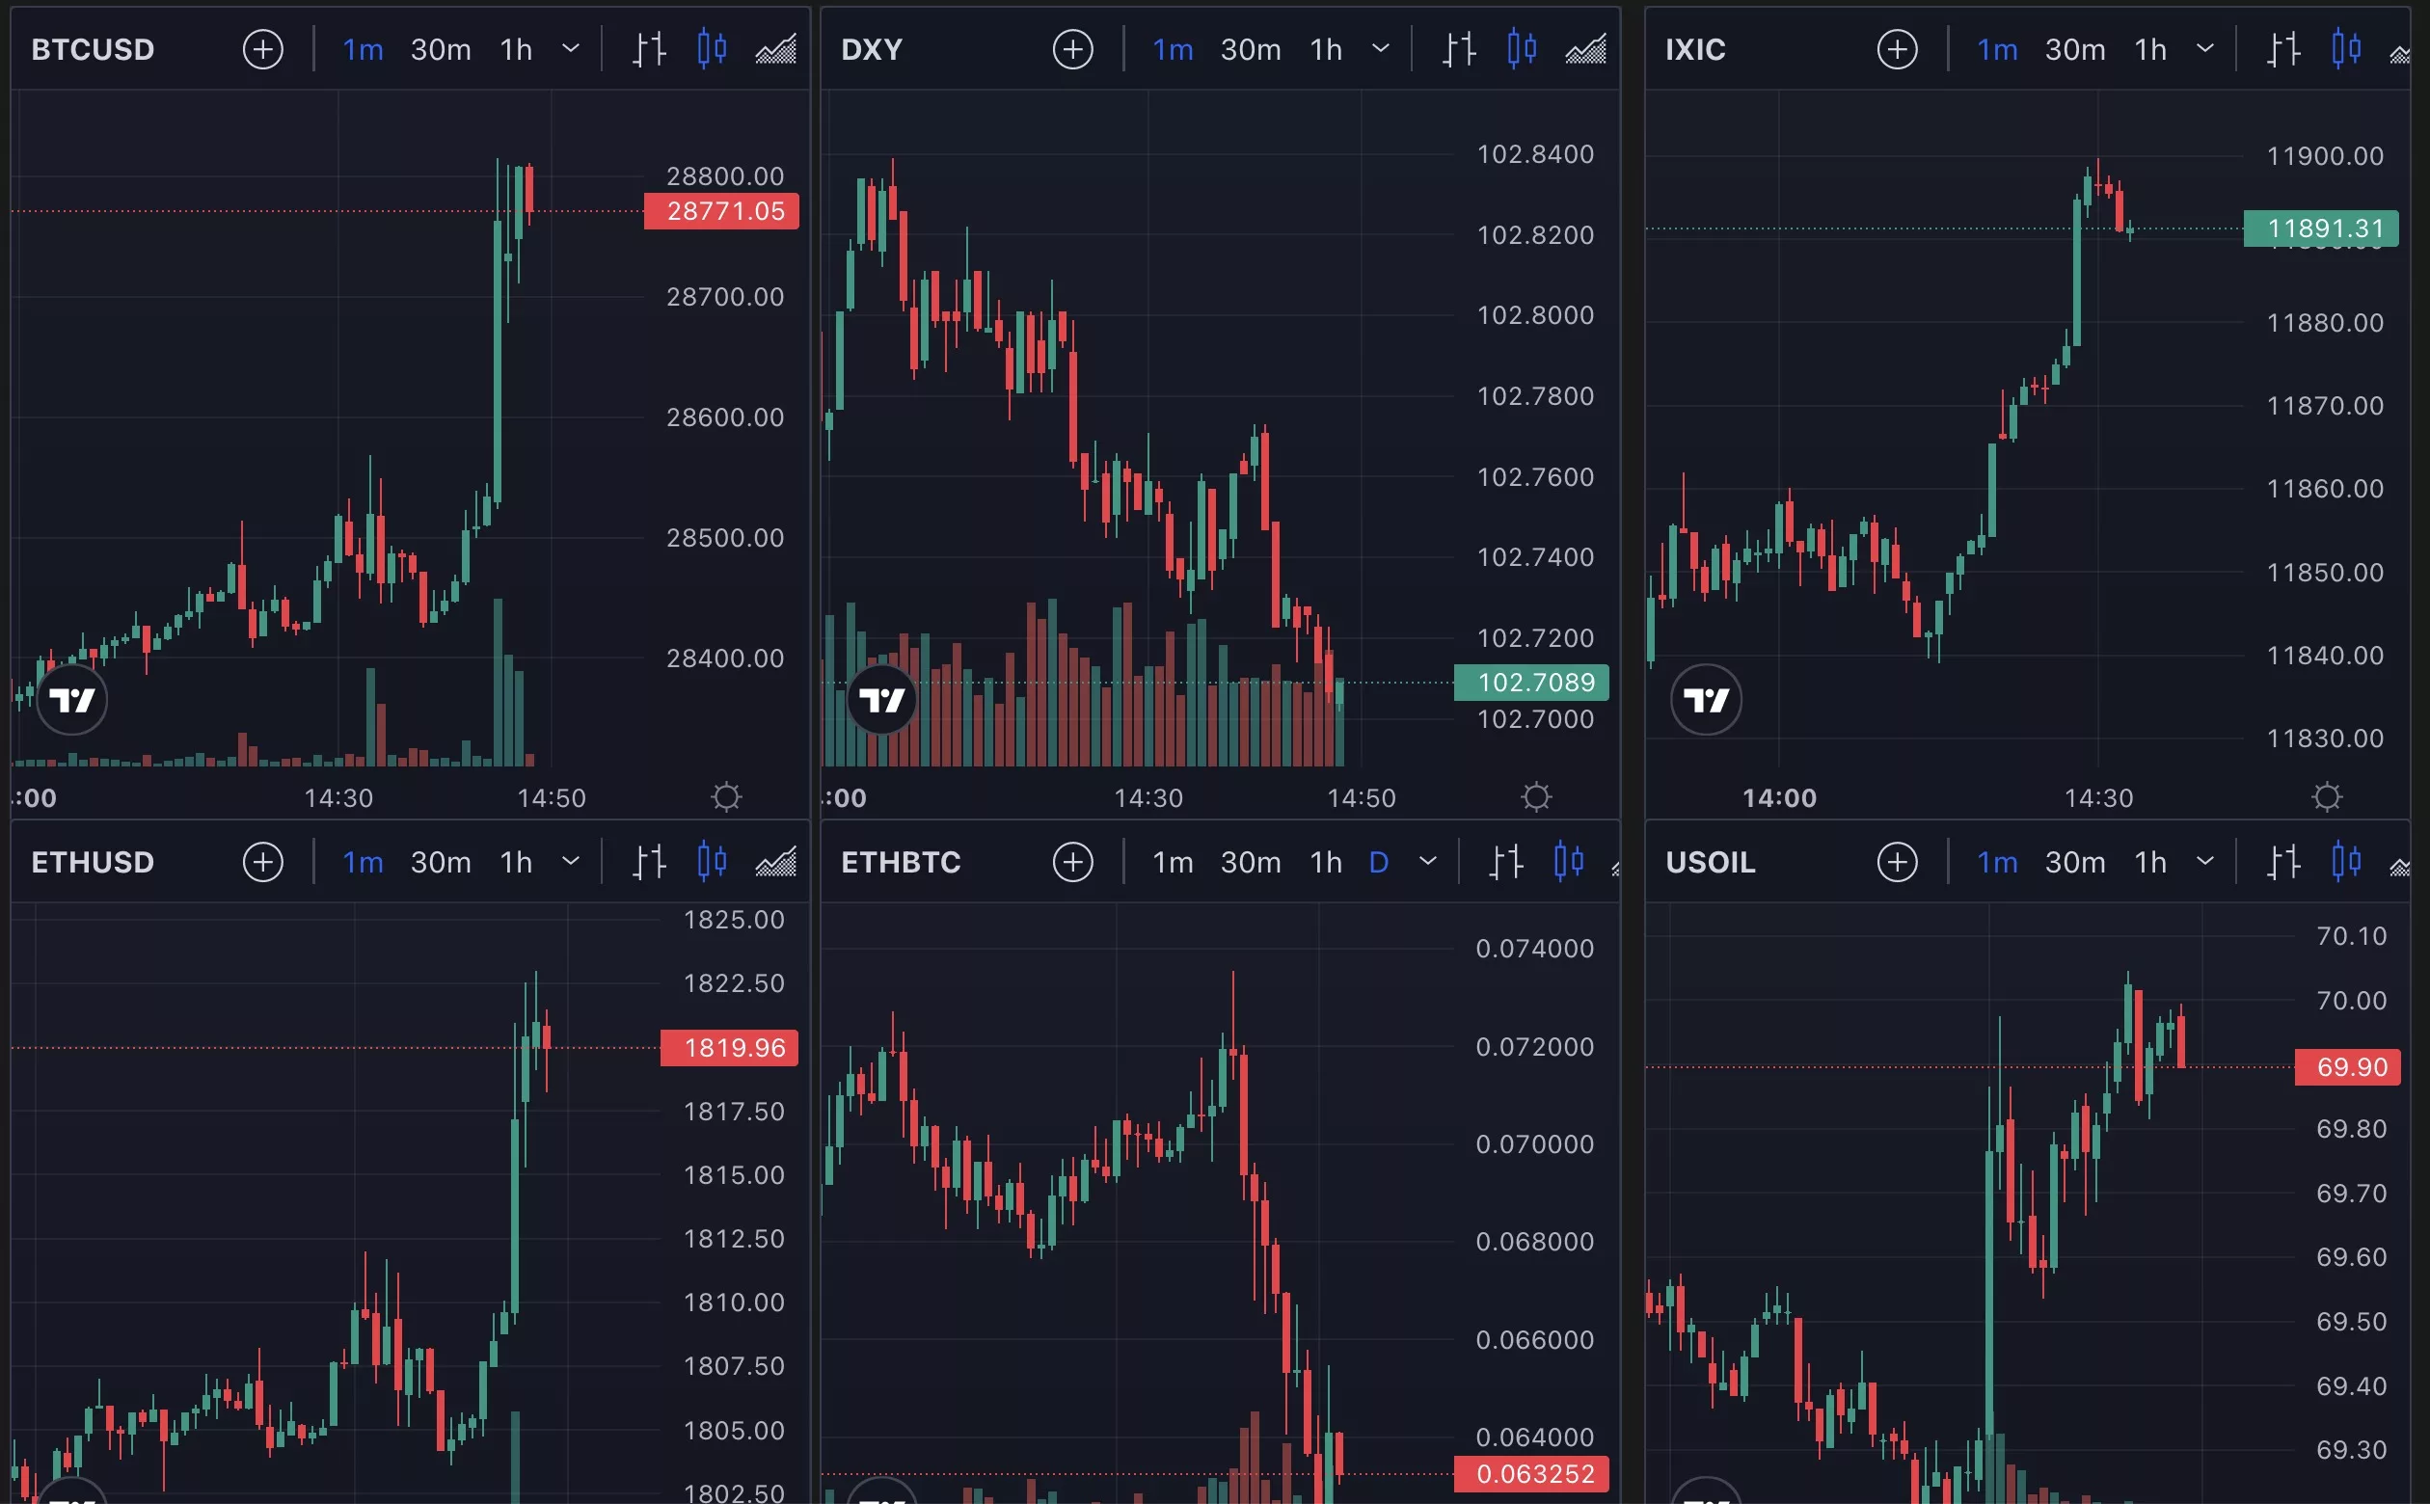Add a symbol to compare on the BTCUSD chart
This screenshot has height=1504, width=2430.
(x=262, y=49)
